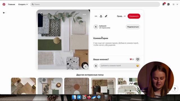This screenshot has width=180, height=101.
Task: Open the messages chat bubble icon
Action: [x=168, y=4]
